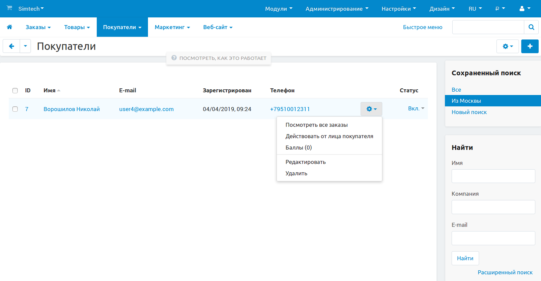541x281 pixels.
Task: Click the Зарегистрирован column header
Action: [227, 90]
